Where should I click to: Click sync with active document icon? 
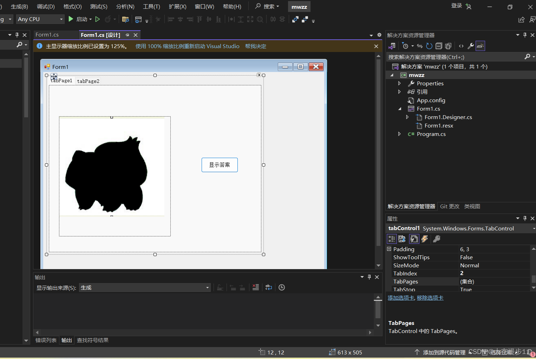[420, 46]
